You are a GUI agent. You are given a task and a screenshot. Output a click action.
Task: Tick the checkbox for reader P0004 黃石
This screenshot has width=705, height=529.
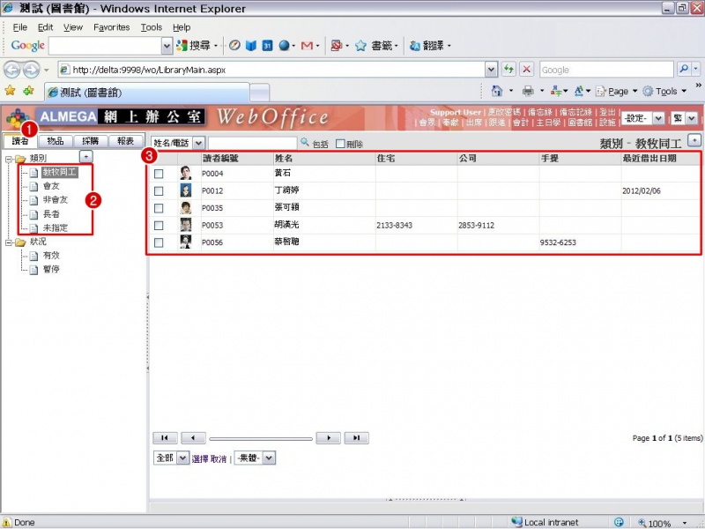[159, 174]
